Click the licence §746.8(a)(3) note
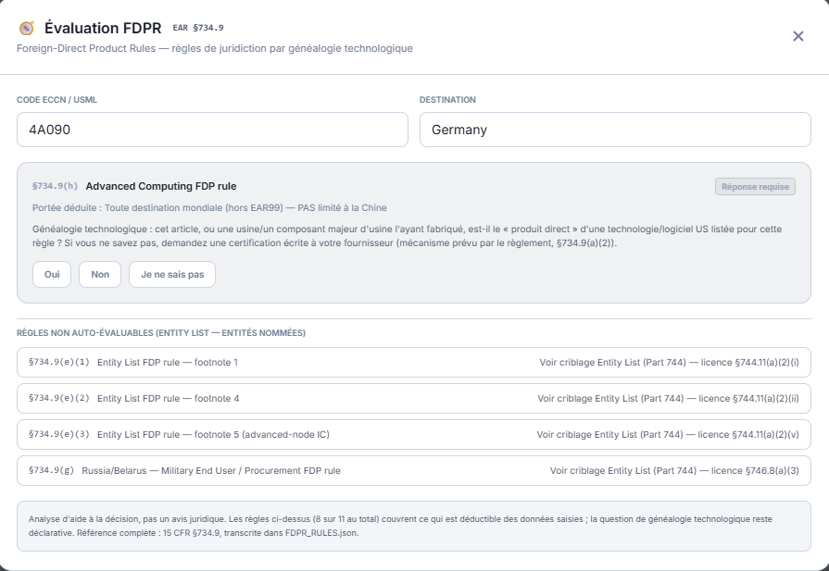The image size is (829, 571). click(674, 471)
